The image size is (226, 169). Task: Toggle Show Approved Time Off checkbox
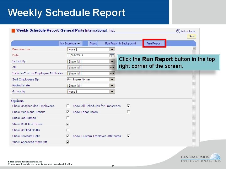(68, 142)
